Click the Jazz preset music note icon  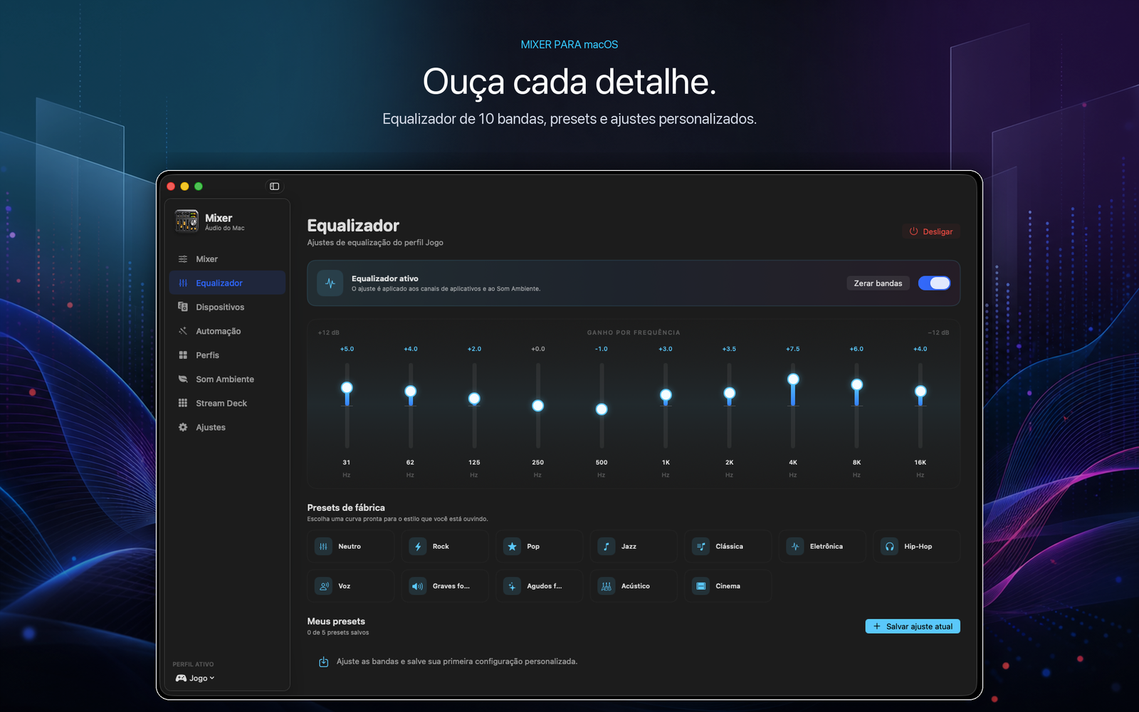point(607,546)
